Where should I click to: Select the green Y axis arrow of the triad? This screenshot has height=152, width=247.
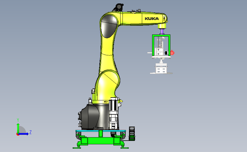click(x=18, y=128)
